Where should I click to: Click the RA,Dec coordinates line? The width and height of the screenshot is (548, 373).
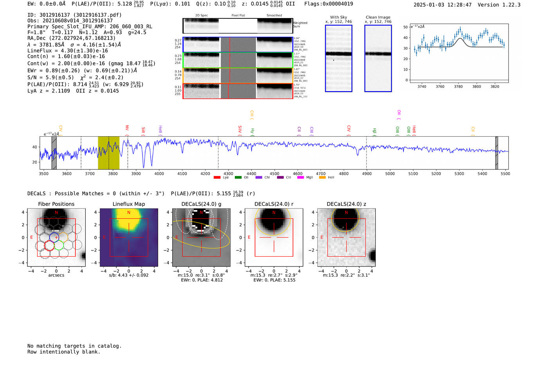pyautogui.click(x=72, y=38)
